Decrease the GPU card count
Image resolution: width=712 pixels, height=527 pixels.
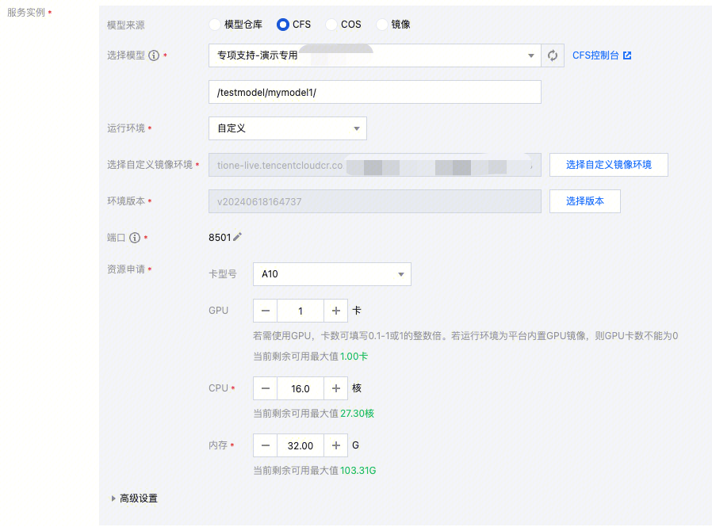pyautogui.click(x=265, y=311)
